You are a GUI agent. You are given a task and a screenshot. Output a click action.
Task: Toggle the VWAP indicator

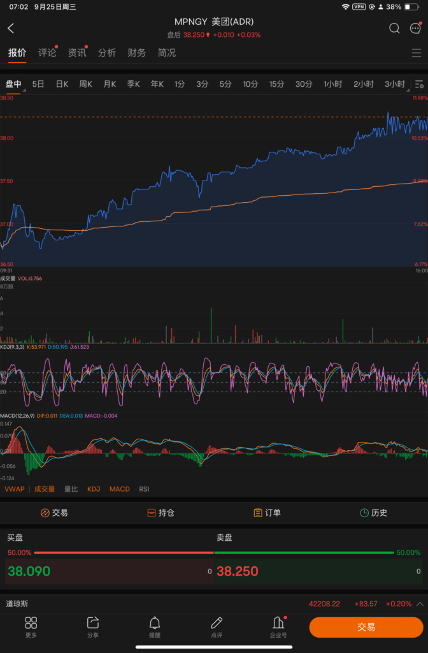coord(15,489)
